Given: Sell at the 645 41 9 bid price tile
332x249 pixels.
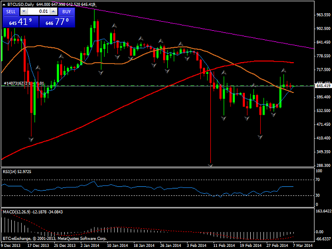Looking at the screenshot, I should 21,22.
